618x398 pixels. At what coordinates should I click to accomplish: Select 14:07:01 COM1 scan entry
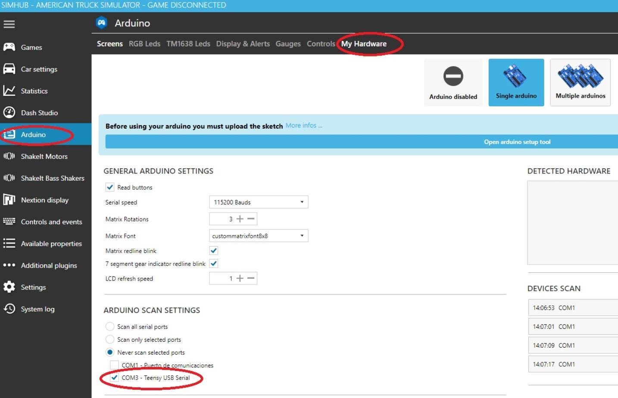click(x=573, y=327)
